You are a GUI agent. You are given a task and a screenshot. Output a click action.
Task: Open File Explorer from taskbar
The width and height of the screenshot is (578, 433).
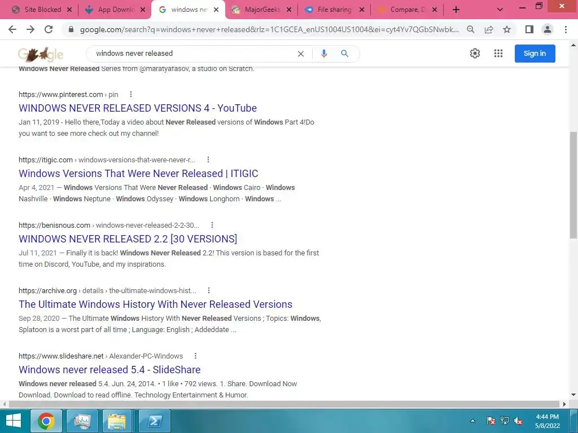117,421
